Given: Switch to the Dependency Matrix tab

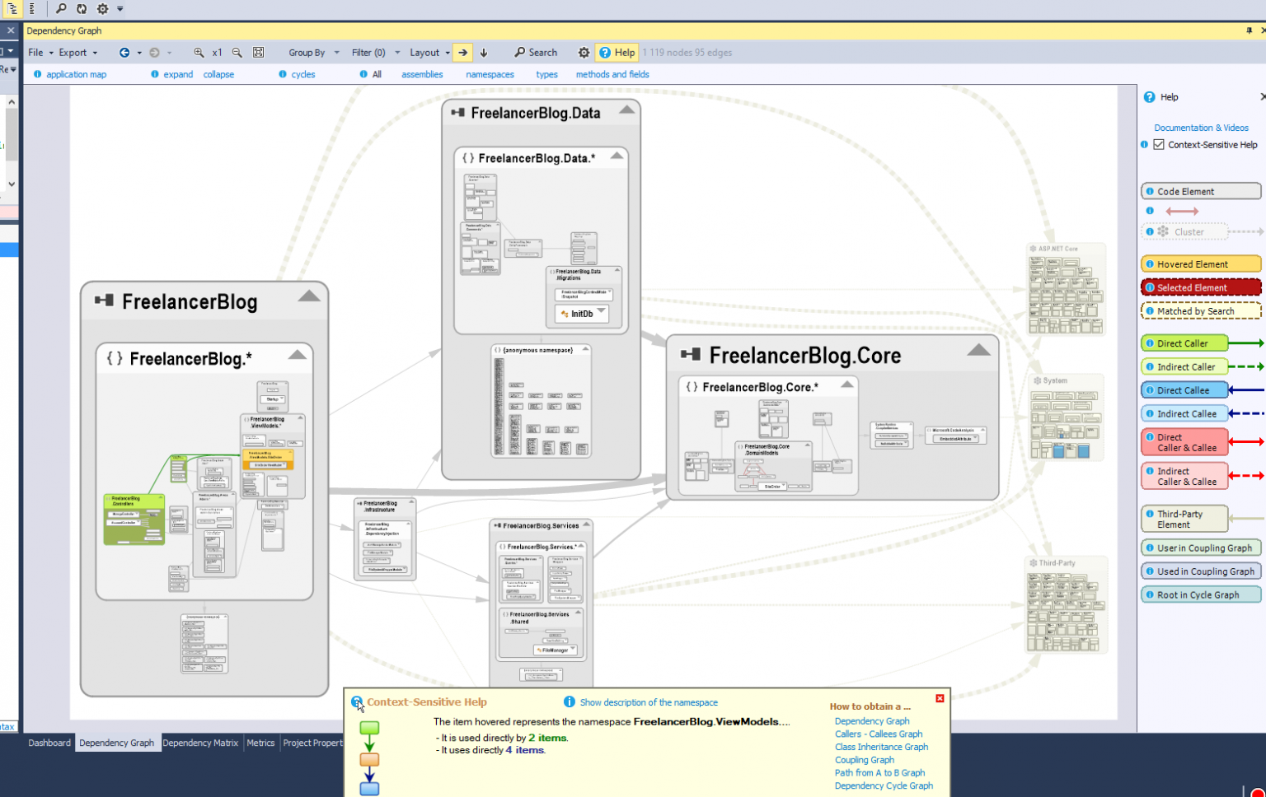Looking at the screenshot, I should (200, 743).
